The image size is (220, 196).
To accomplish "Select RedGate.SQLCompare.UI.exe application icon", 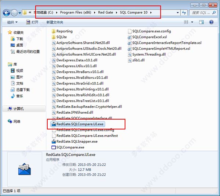I will tap(54, 124).
